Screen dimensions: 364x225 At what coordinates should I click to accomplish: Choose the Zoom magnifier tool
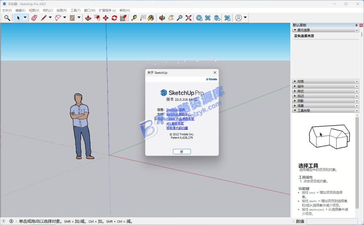tap(179, 18)
